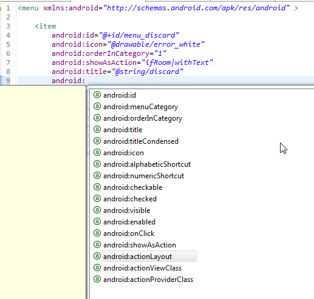Click attribute icon beside android:enabled
Viewport: 314px width, 299px height.
97,221
